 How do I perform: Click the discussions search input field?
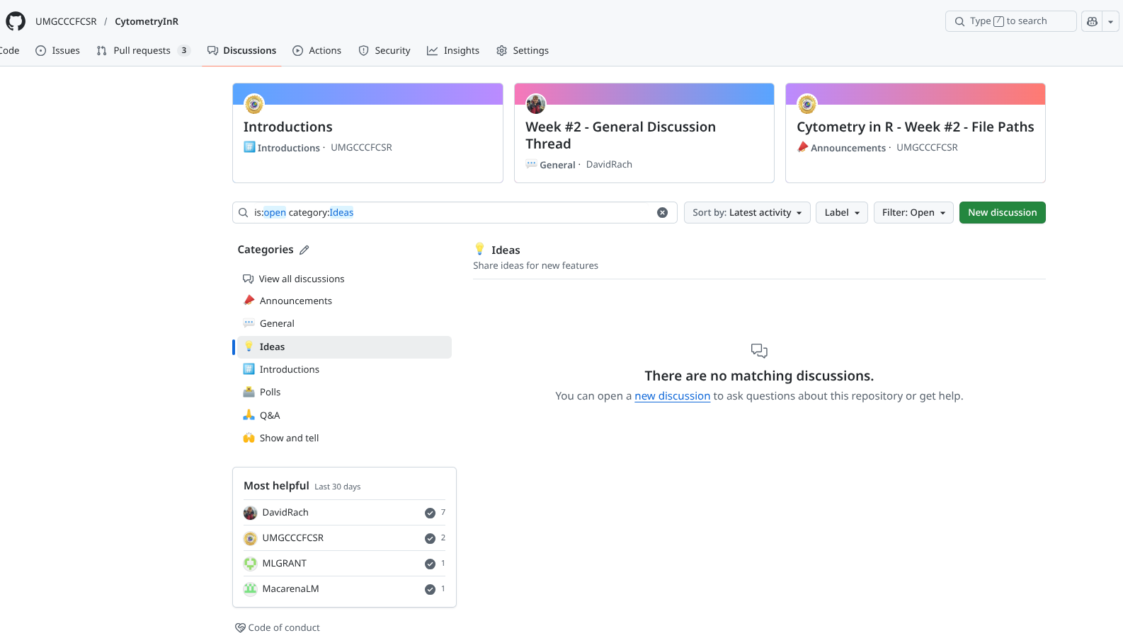tap(453, 213)
